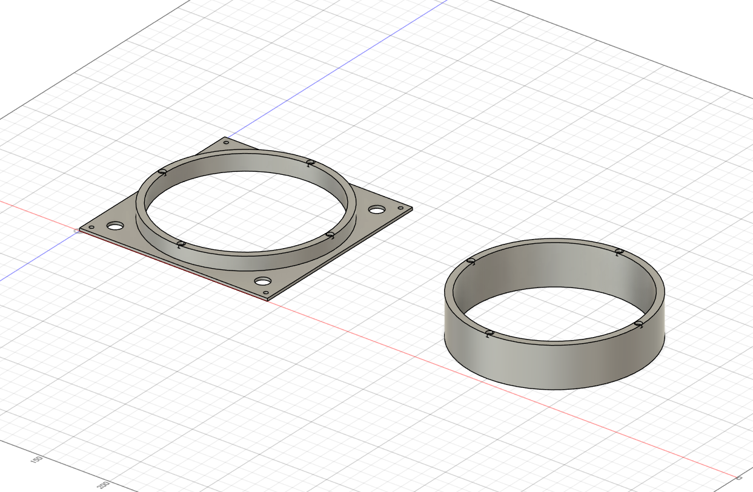Pick the large mounting hole near the plate's front corner
Screen dimensions: 753x492
pyautogui.click(x=262, y=281)
